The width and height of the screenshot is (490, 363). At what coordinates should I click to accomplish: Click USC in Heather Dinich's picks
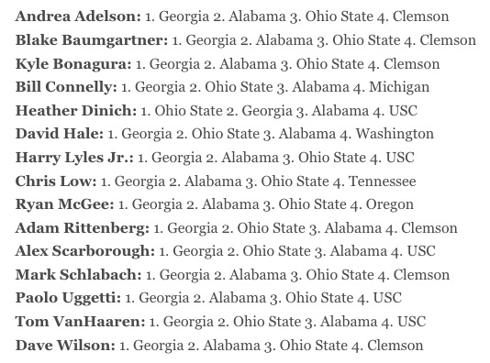403,111
